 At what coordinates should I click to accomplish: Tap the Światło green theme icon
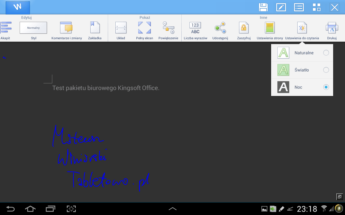pyautogui.click(x=283, y=70)
